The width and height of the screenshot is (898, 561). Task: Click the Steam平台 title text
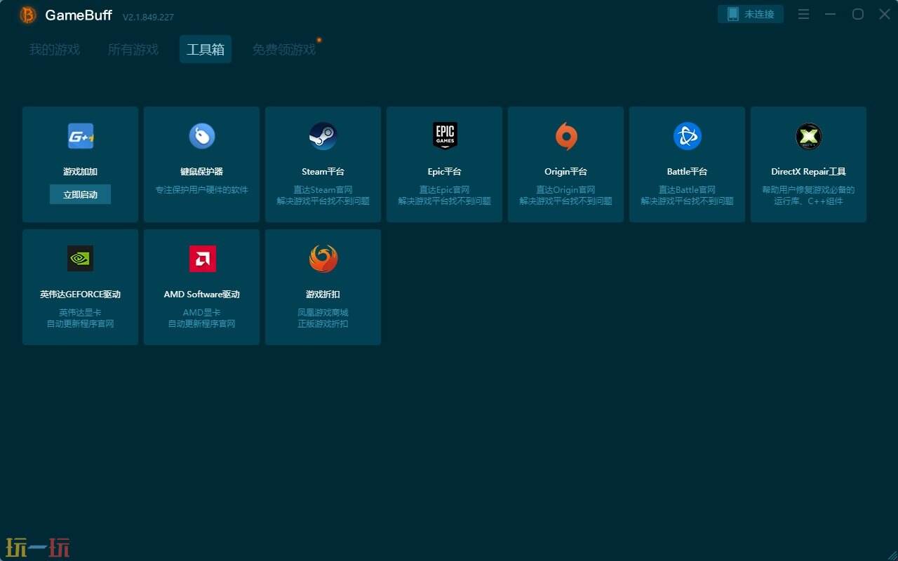click(x=323, y=172)
